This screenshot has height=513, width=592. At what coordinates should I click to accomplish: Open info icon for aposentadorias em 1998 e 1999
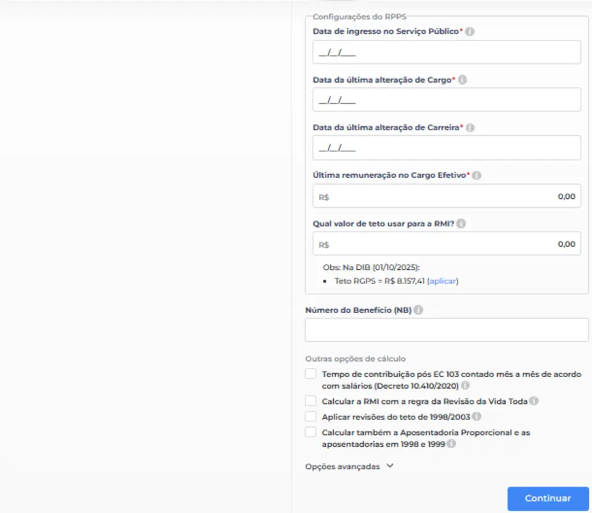click(452, 444)
